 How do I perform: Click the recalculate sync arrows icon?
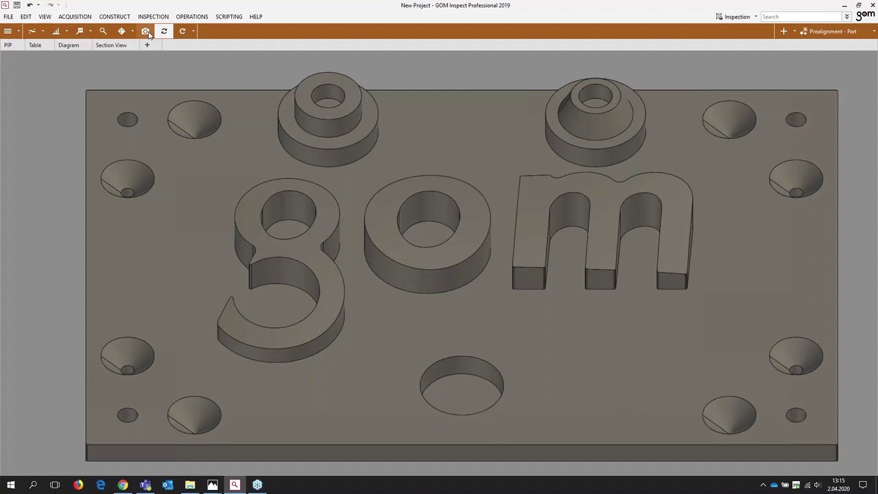pos(164,31)
